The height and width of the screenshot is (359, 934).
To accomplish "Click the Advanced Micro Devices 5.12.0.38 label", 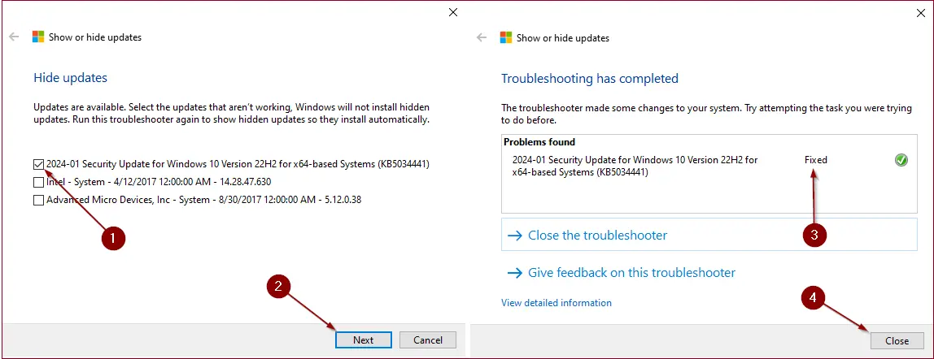I will click(x=203, y=201).
